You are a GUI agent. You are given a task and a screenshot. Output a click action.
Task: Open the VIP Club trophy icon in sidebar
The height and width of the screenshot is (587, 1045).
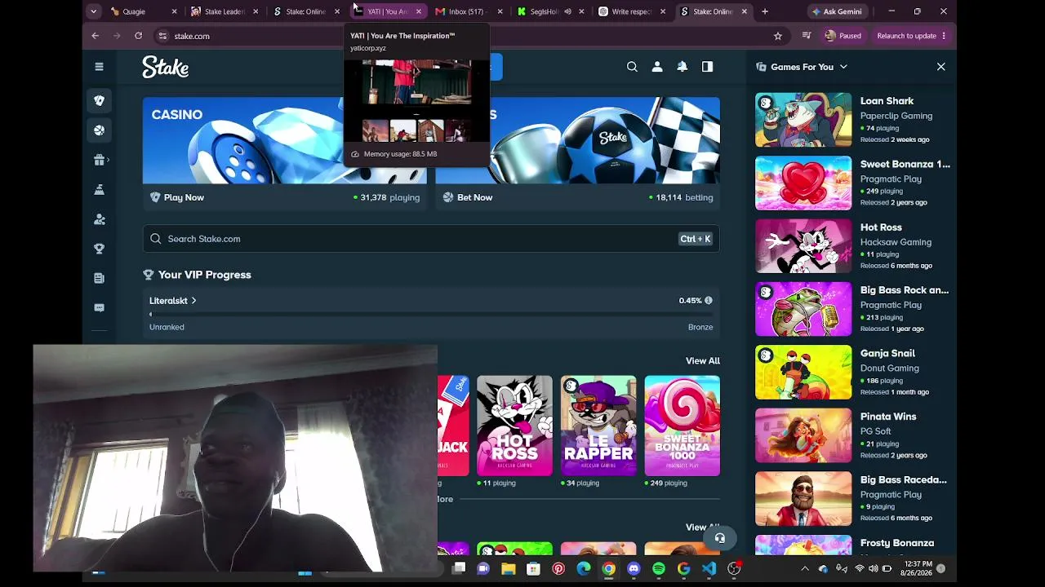click(x=99, y=249)
